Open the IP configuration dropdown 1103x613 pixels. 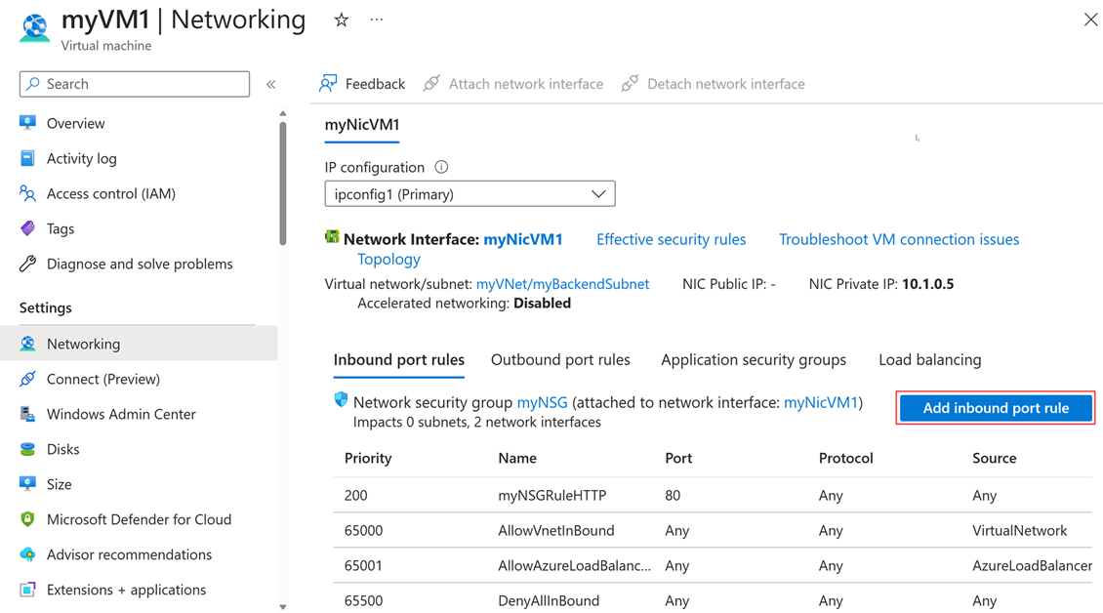click(x=470, y=194)
